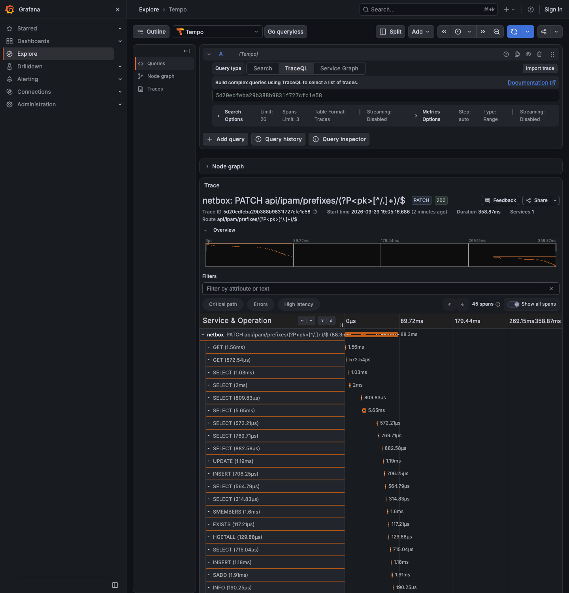This screenshot has width=569, height=593.
Task: Toggle Show all spans switch
Action: click(x=514, y=304)
